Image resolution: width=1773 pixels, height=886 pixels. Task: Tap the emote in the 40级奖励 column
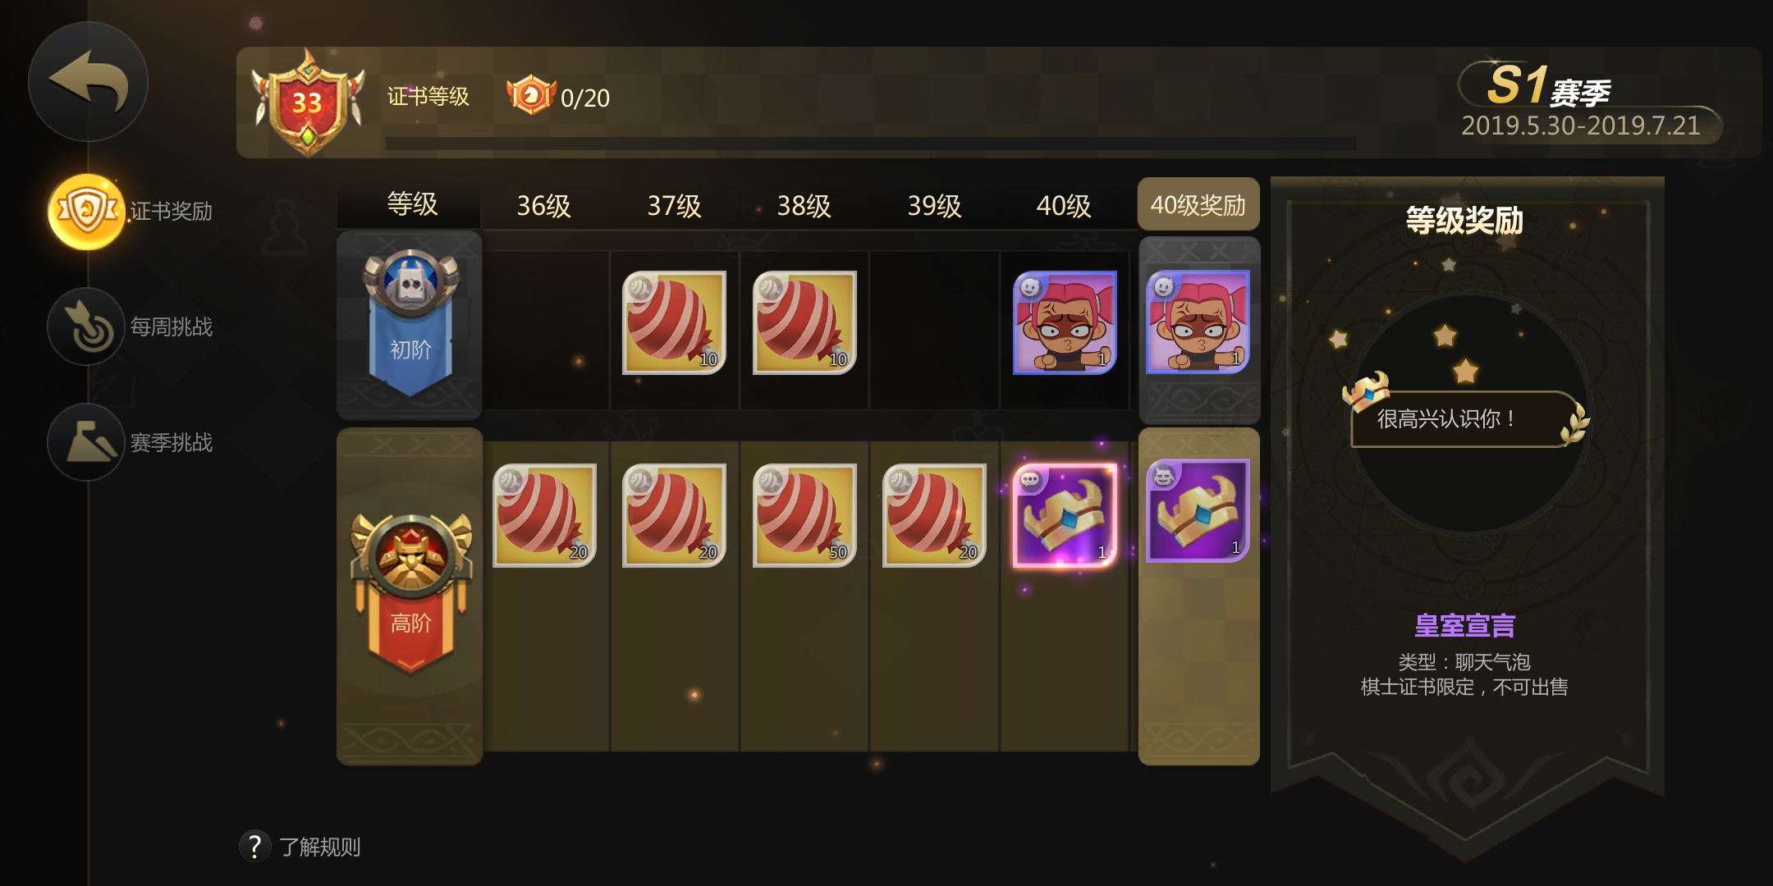tap(1198, 322)
